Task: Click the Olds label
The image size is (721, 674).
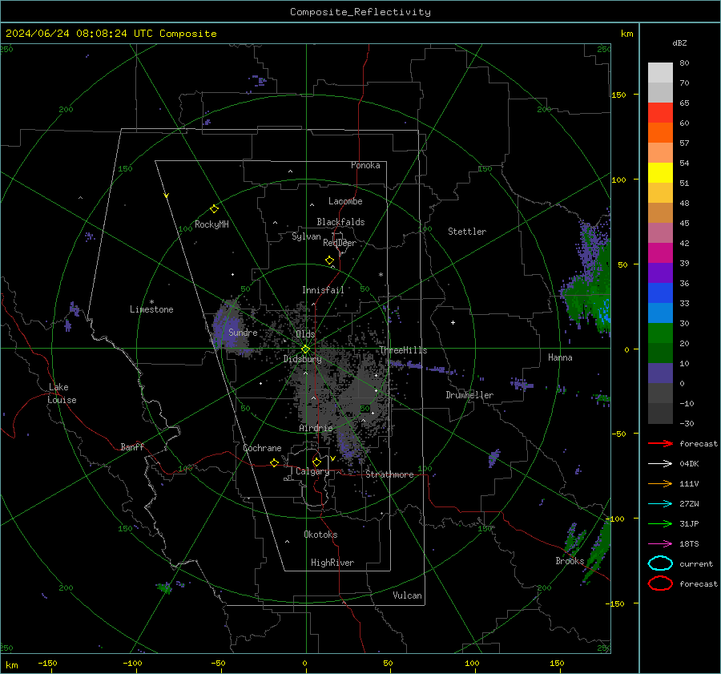Action: coord(305,333)
